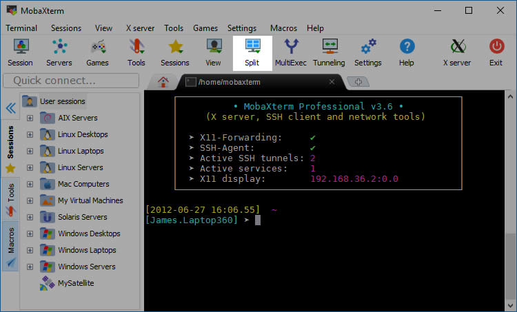Launch the X server icon
The image size is (517, 312).
[x=456, y=52]
